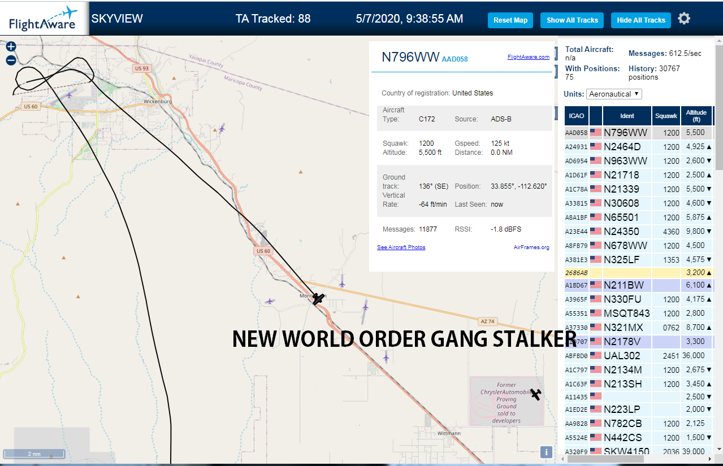The image size is (723, 466).
Task: Click the US flag in N796WW row
Action: (596, 133)
